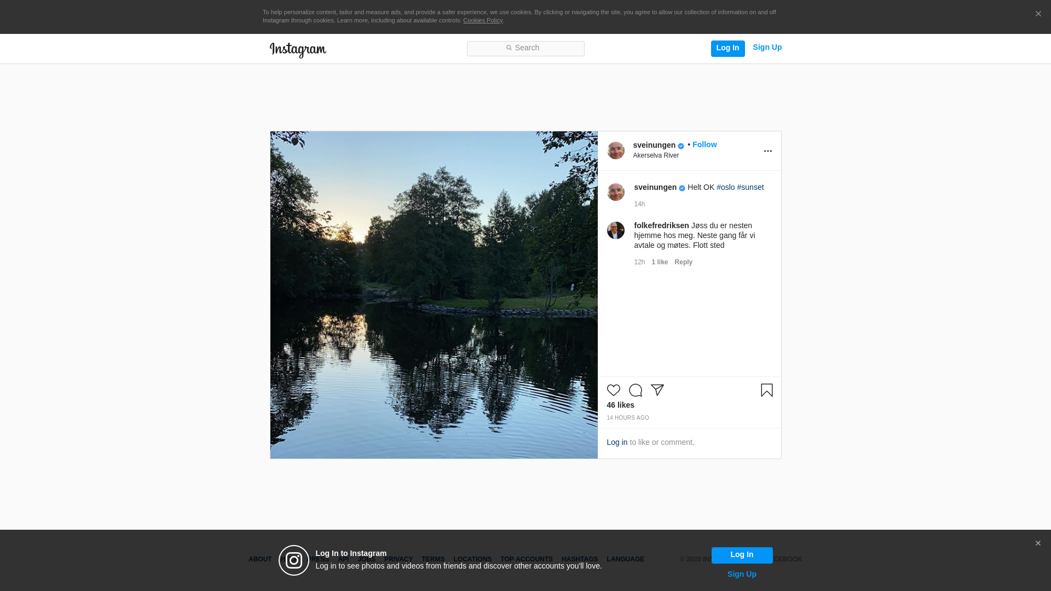View the 46 likes count
The image size is (1051, 591).
coord(620,405)
